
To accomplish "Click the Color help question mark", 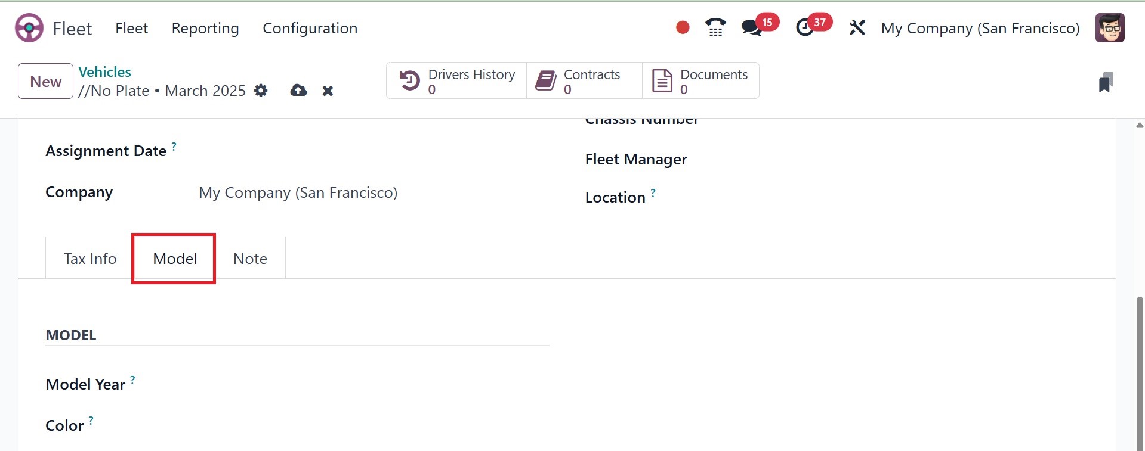I will coord(91,420).
